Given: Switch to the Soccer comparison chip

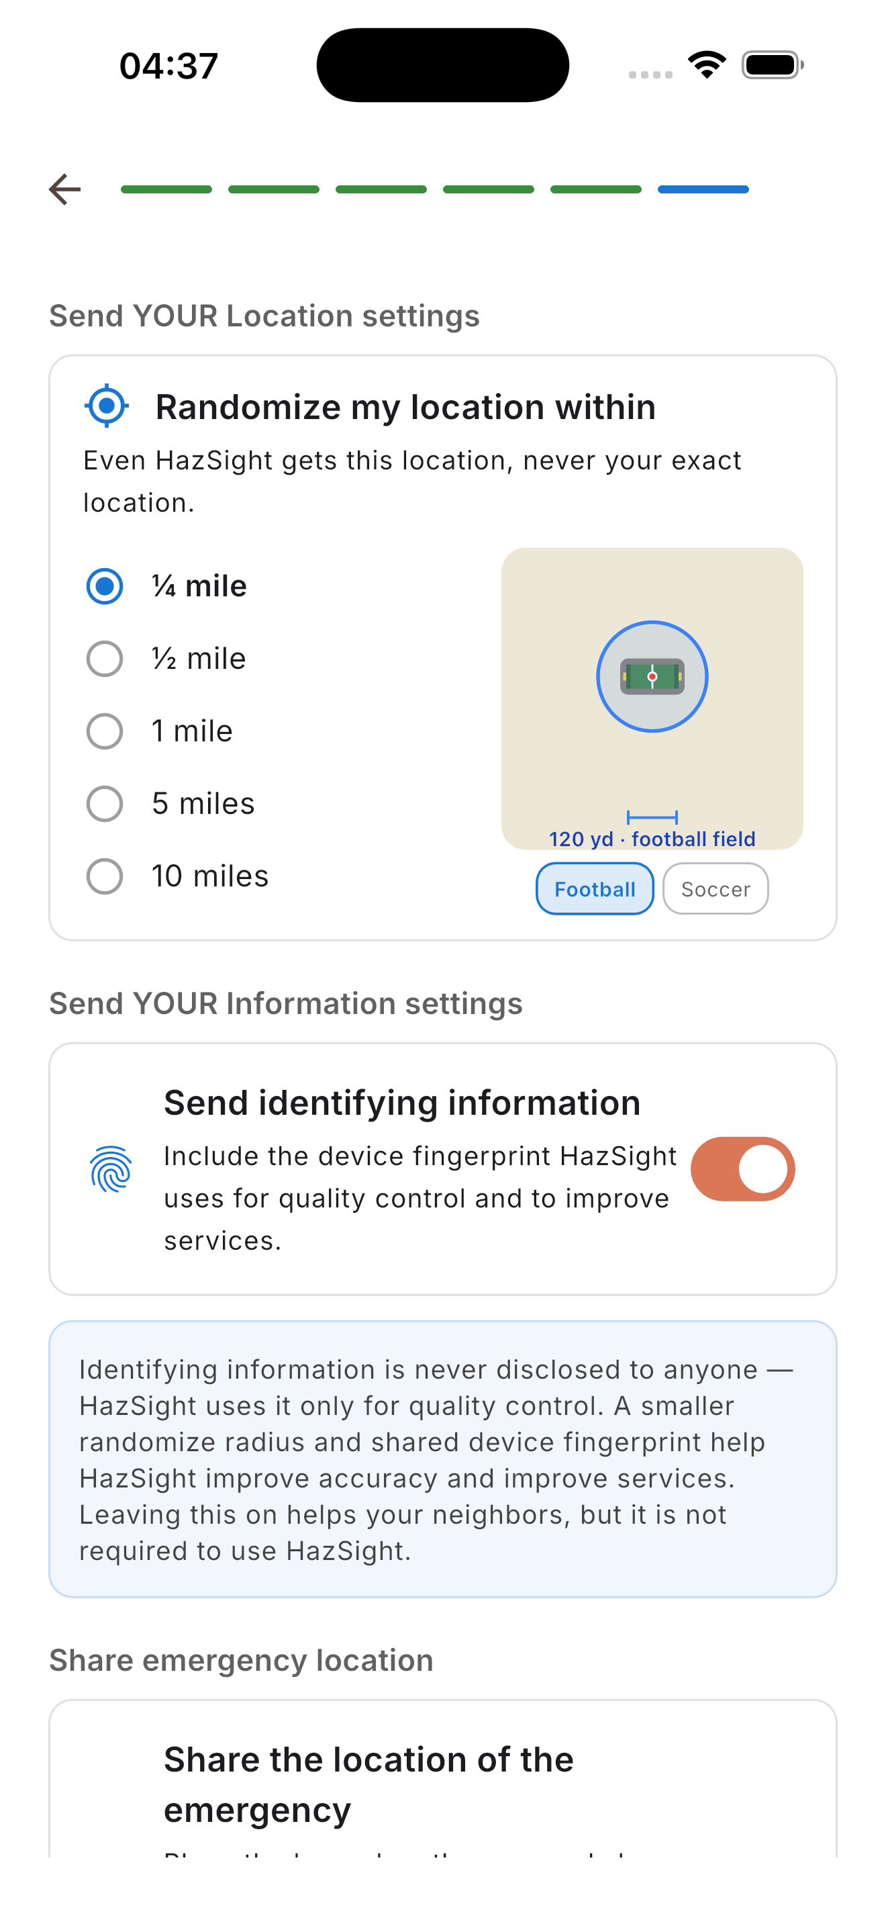Looking at the screenshot, I should coord(716,888).
